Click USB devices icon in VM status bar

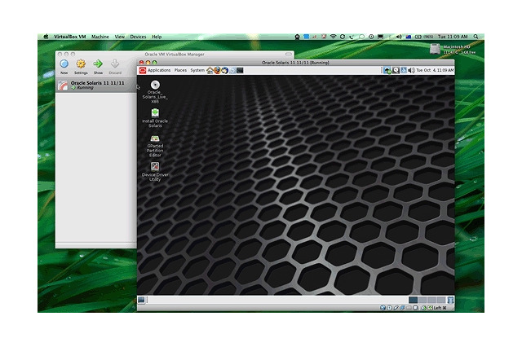point(396,308)
